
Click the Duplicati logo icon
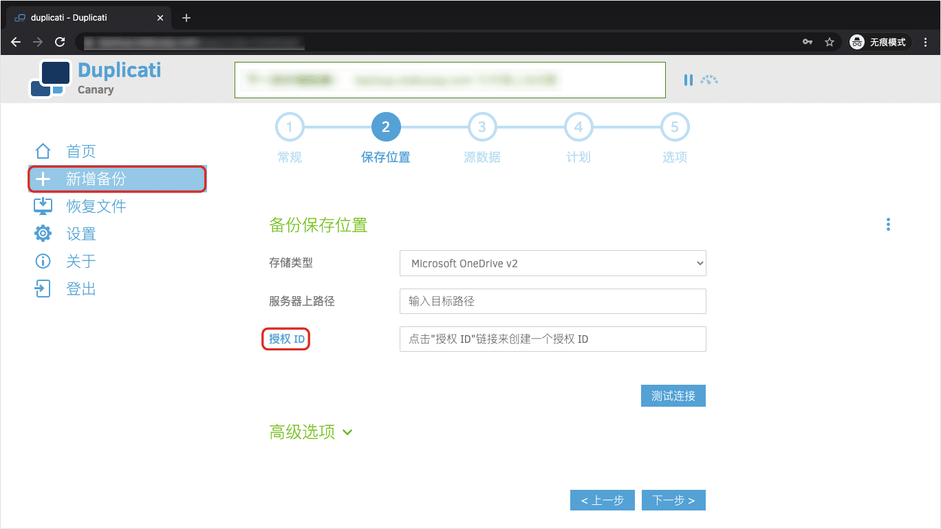coord(50,80)
